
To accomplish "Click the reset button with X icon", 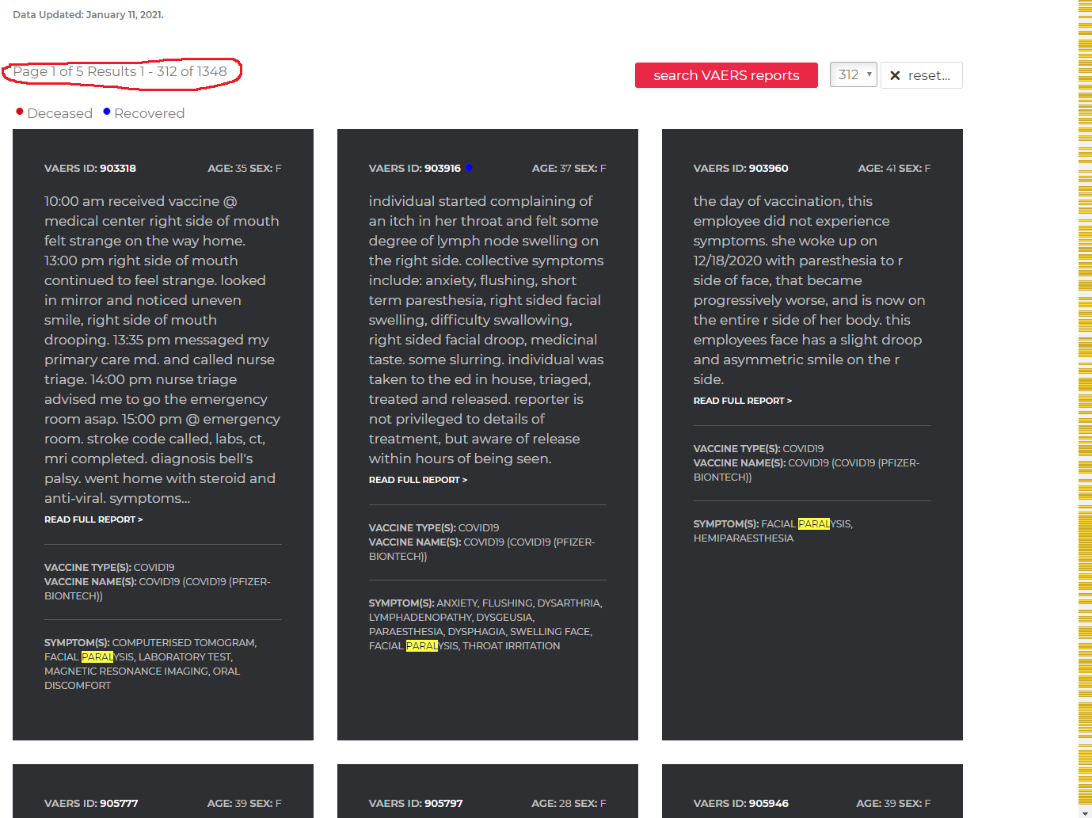I will point(921,75).
